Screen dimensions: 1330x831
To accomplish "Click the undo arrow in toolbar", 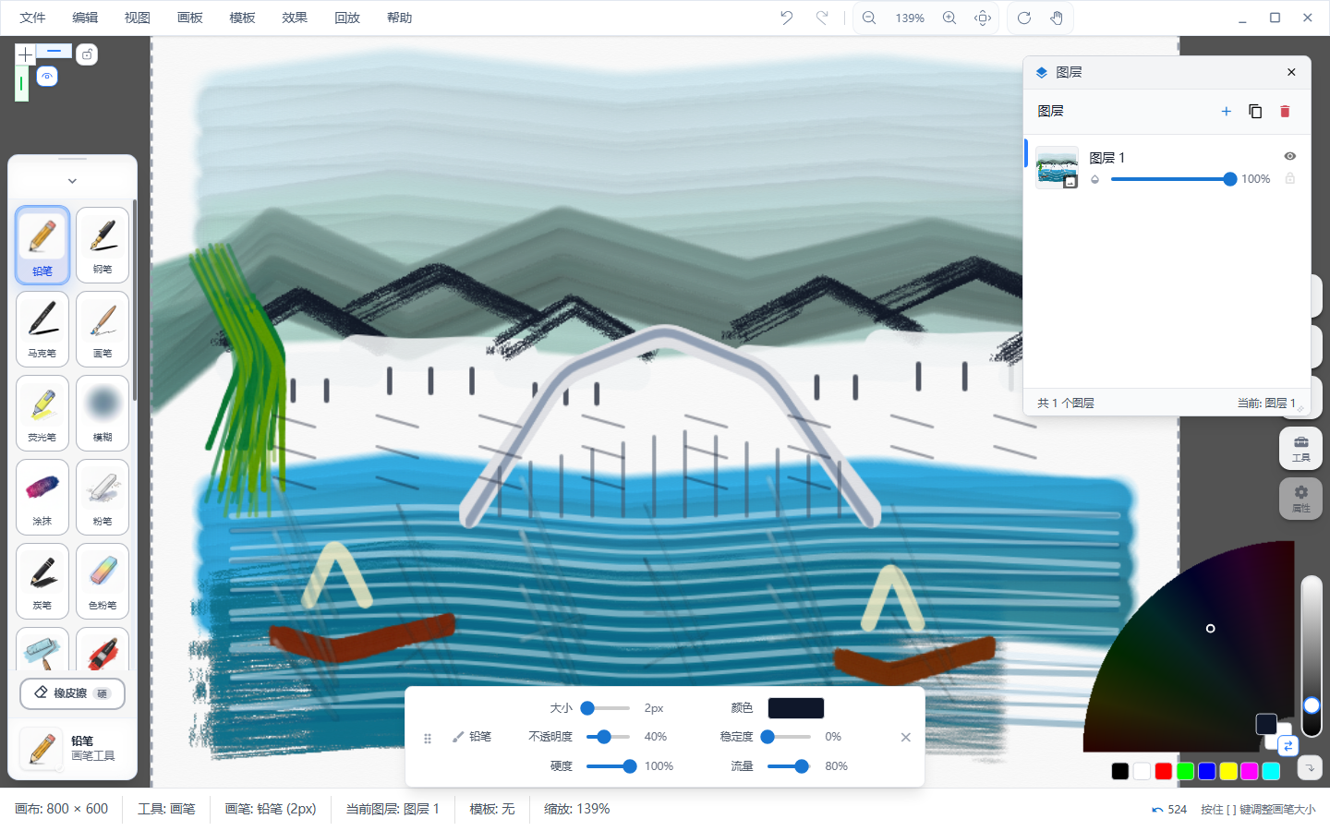I will (x=787, y=18).
